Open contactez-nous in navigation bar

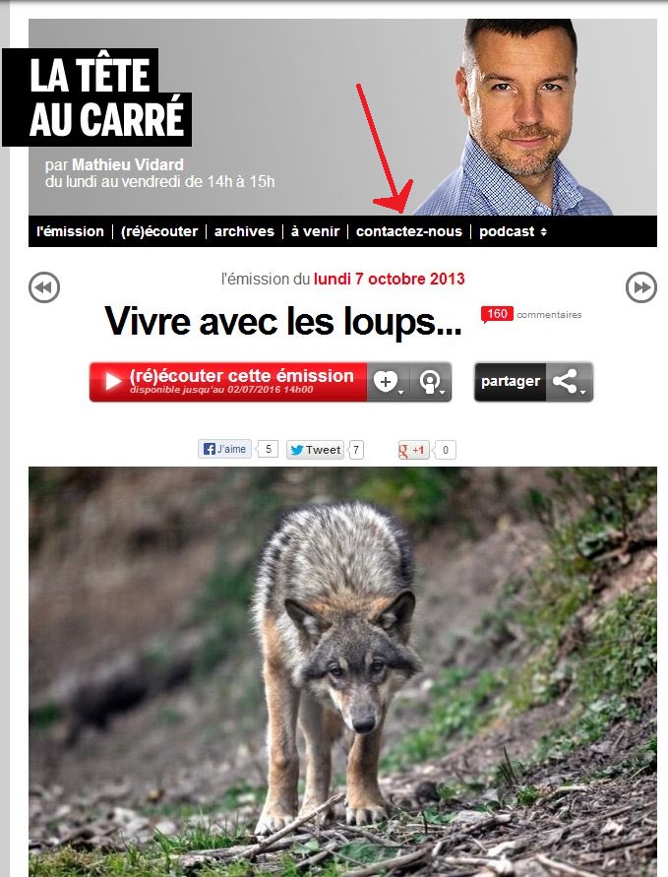pyautogui.click(x=409, y=231)
